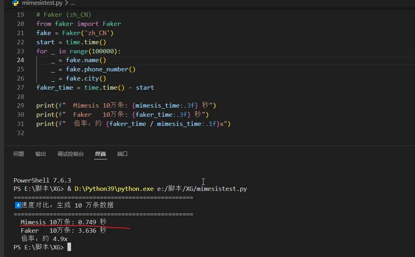The height and width of the screenshot is (257, 415).
Task: Click print statement with mimesis_time:.3f
Action: [x=126, y=106]
